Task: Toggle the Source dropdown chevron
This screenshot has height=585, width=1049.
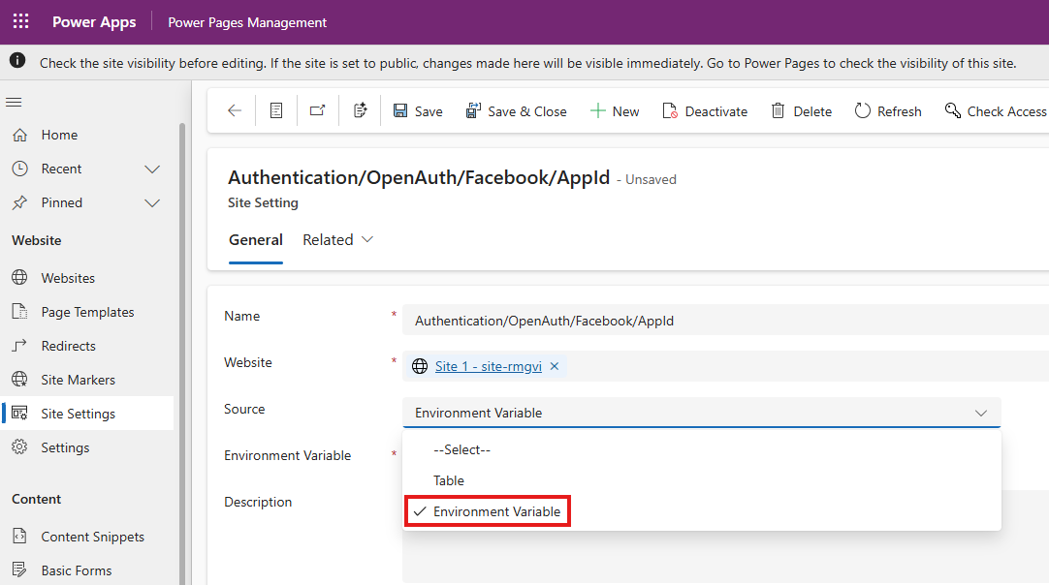Action: pos(981,414)
